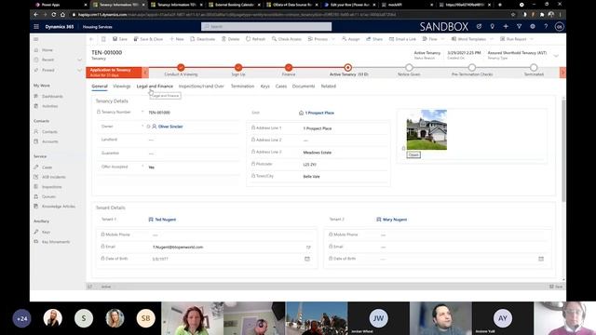Click the send email icon next to Tenant 1 Email
The width and height of the screenshot is (596, 335).
(308, 248)
